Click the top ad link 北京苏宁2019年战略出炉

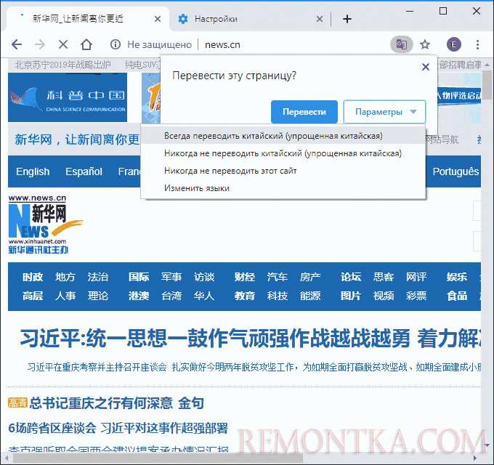click(62, 65)
